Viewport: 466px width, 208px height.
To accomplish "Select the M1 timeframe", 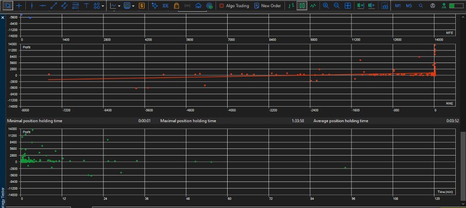I will (398, 6).
